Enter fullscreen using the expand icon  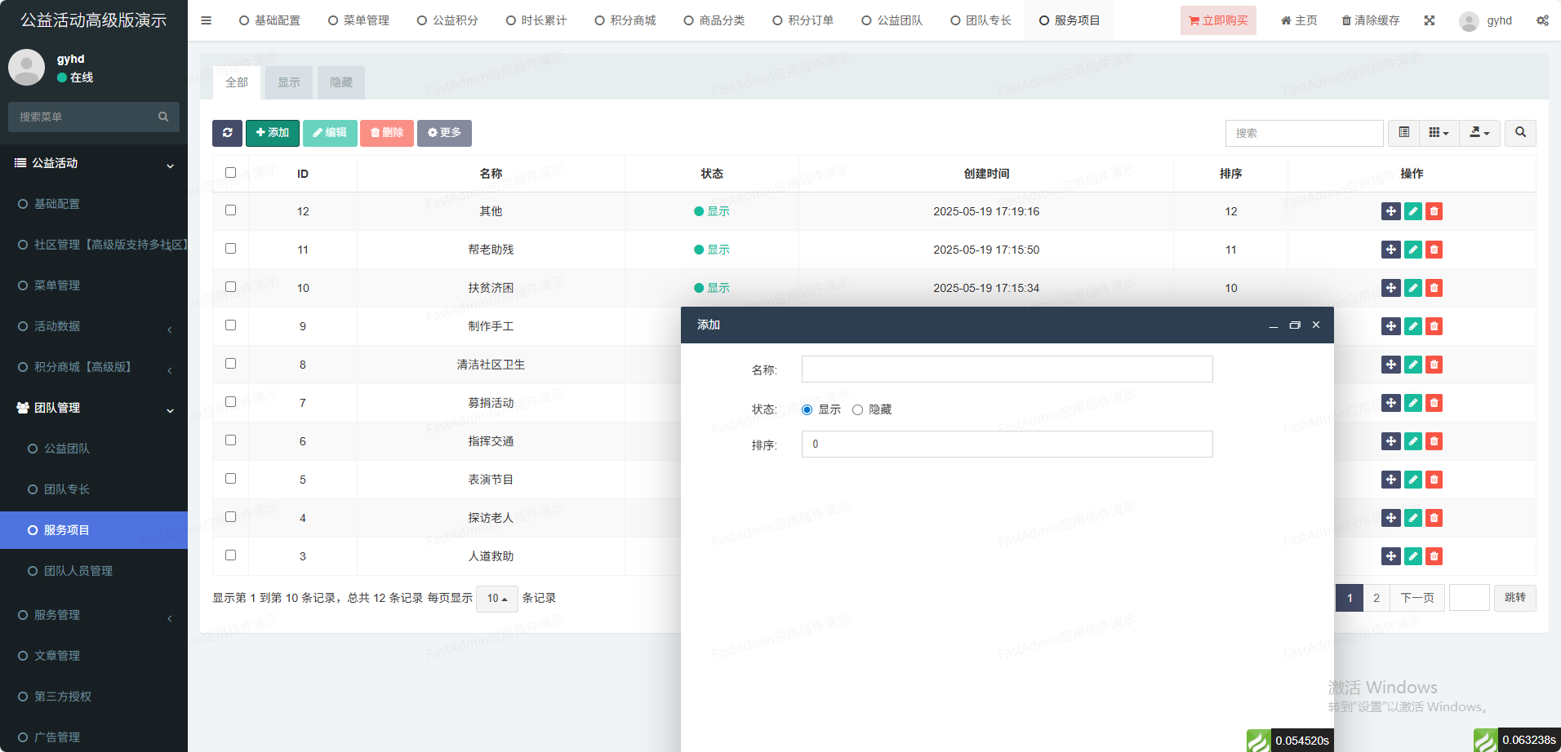1429,20
